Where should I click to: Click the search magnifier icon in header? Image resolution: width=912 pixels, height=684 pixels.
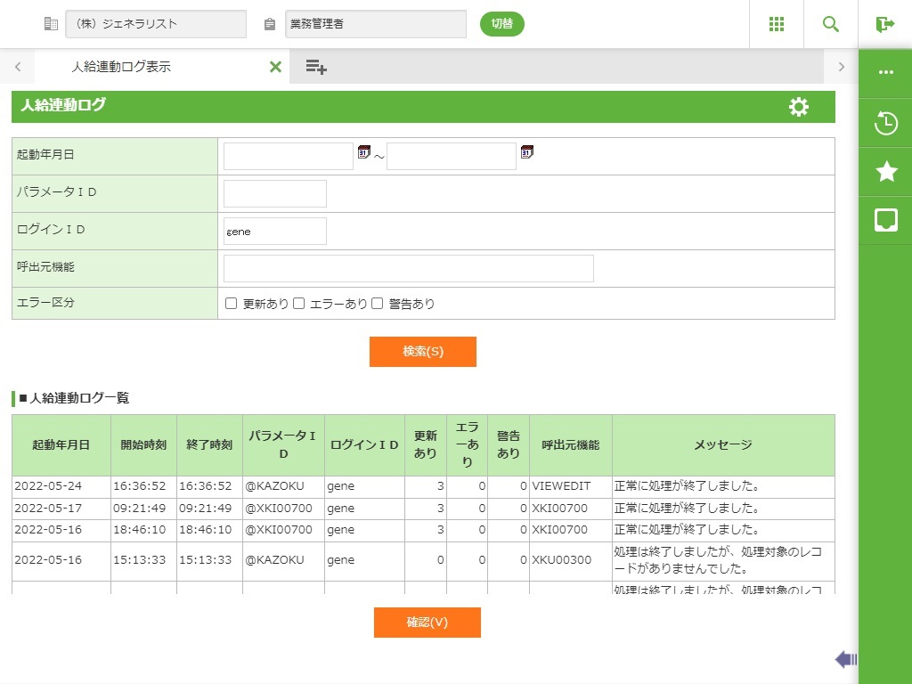click(x=831, y=24)
